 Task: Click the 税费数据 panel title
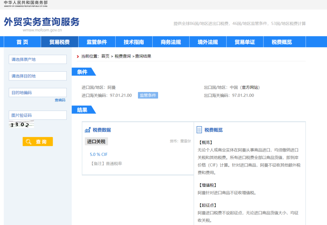point(102,130)
